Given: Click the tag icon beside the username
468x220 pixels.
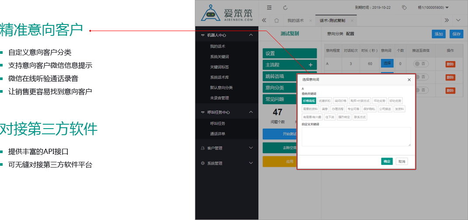Looking at the screenshot, I should pyautogui.click(x=405, y=7).
